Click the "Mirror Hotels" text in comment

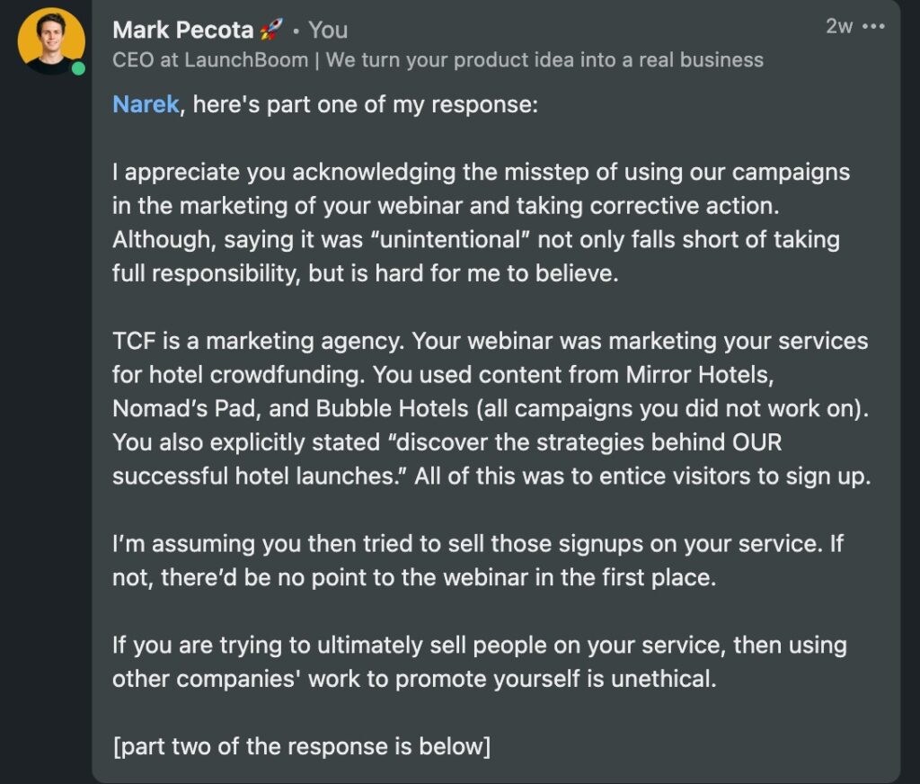coord(699,375)
